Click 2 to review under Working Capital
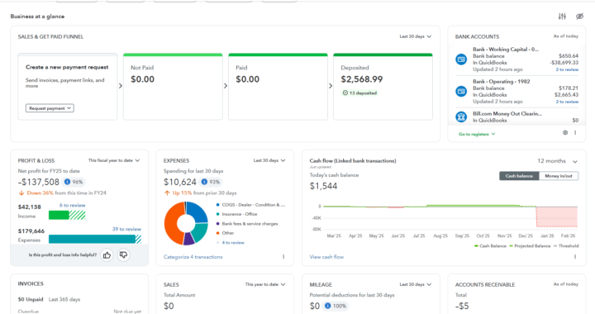The height and width of the screenshot is (314, 595). click(x=567, y=69)
